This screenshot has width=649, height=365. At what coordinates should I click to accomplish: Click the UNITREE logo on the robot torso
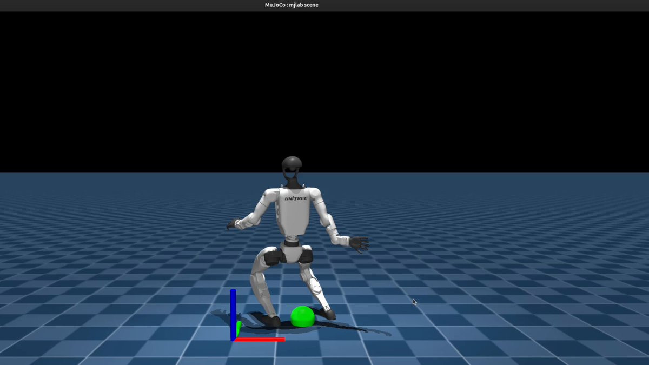click(296, 198)
